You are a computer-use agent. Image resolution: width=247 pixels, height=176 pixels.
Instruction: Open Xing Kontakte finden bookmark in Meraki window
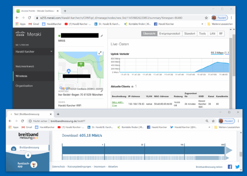click(137, 24)
